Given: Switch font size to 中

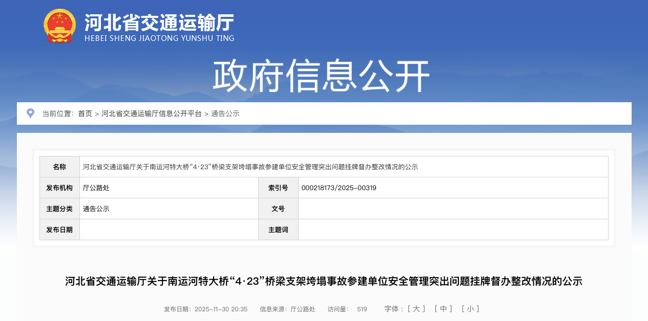Looking at the screenshot, I should pos(443,309).
